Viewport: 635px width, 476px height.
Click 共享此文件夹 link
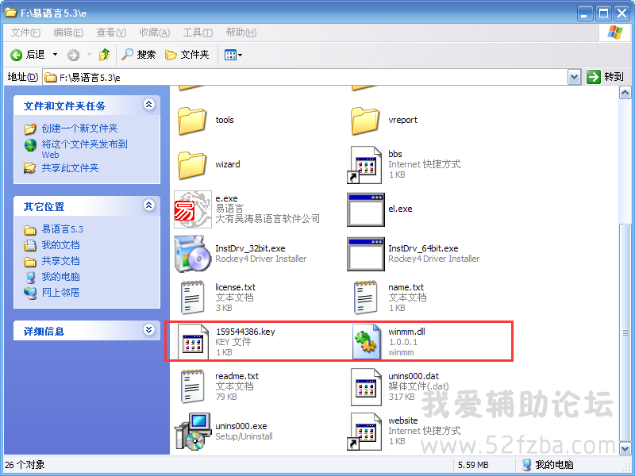pos(70,168)
